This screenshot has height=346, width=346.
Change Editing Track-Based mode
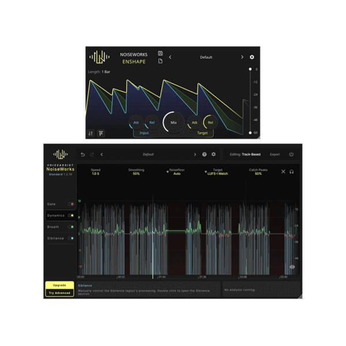(245, 155)
